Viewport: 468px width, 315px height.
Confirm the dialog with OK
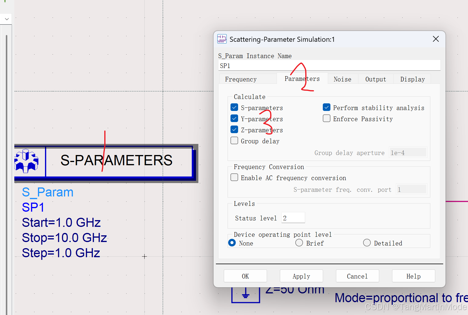[245, 276]
